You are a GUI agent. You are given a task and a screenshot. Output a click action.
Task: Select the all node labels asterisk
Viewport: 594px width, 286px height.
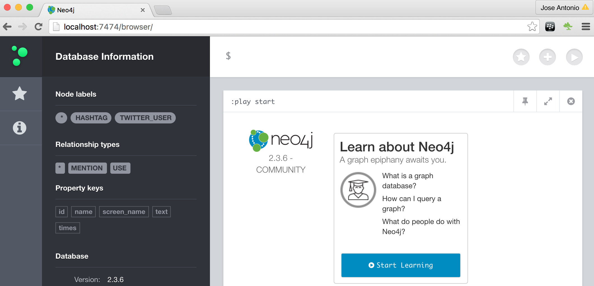coord(61,118)
